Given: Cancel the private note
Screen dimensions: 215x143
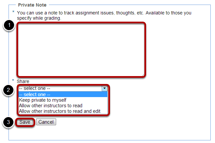Looking at the screenshot, I should tap(46, 122).
